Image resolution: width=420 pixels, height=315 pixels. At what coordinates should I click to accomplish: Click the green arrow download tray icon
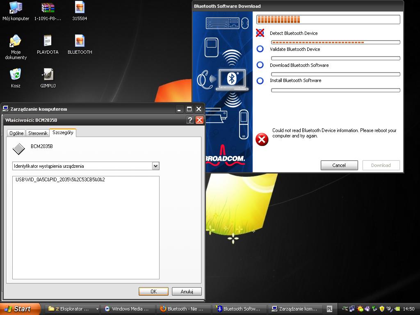point(374,309)
